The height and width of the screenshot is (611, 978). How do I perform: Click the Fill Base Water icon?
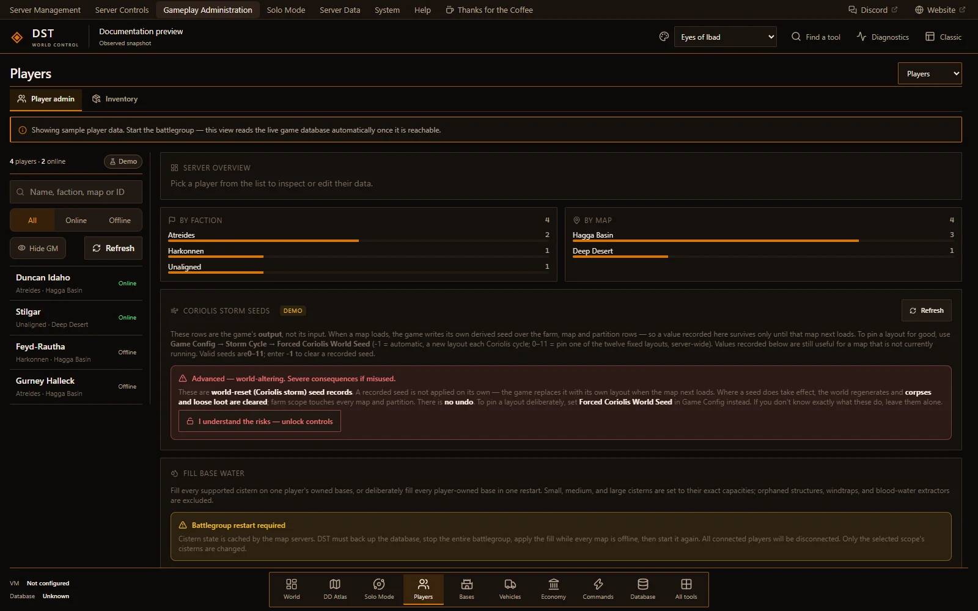tap(174, 474)
